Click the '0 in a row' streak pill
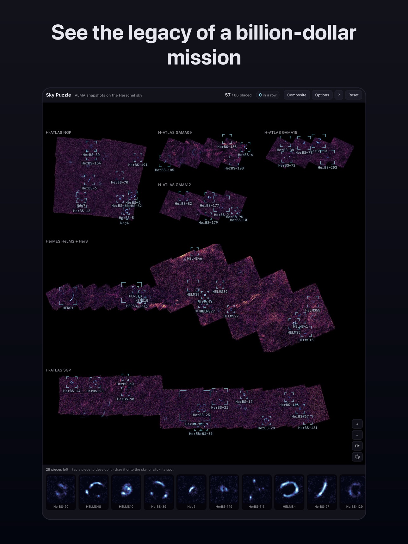This screenshot has height=544, width=408. (268, 95)
